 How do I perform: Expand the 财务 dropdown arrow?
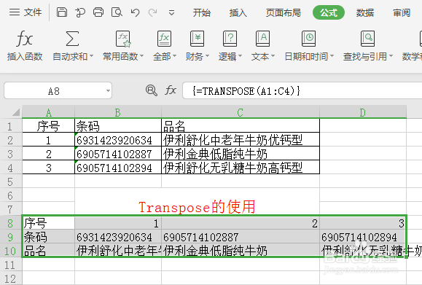[x=207, y=56]
